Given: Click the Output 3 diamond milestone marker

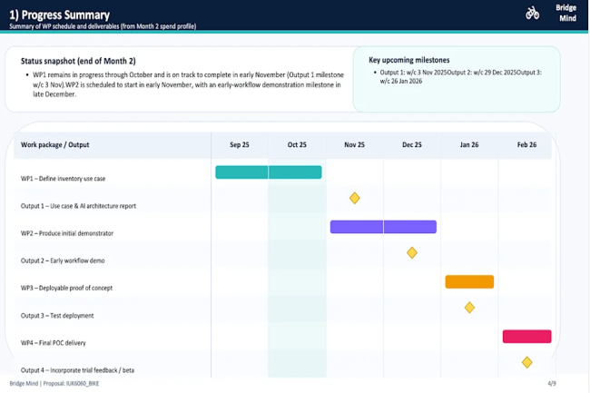Looking at the screenshot, I should point(469,308).
